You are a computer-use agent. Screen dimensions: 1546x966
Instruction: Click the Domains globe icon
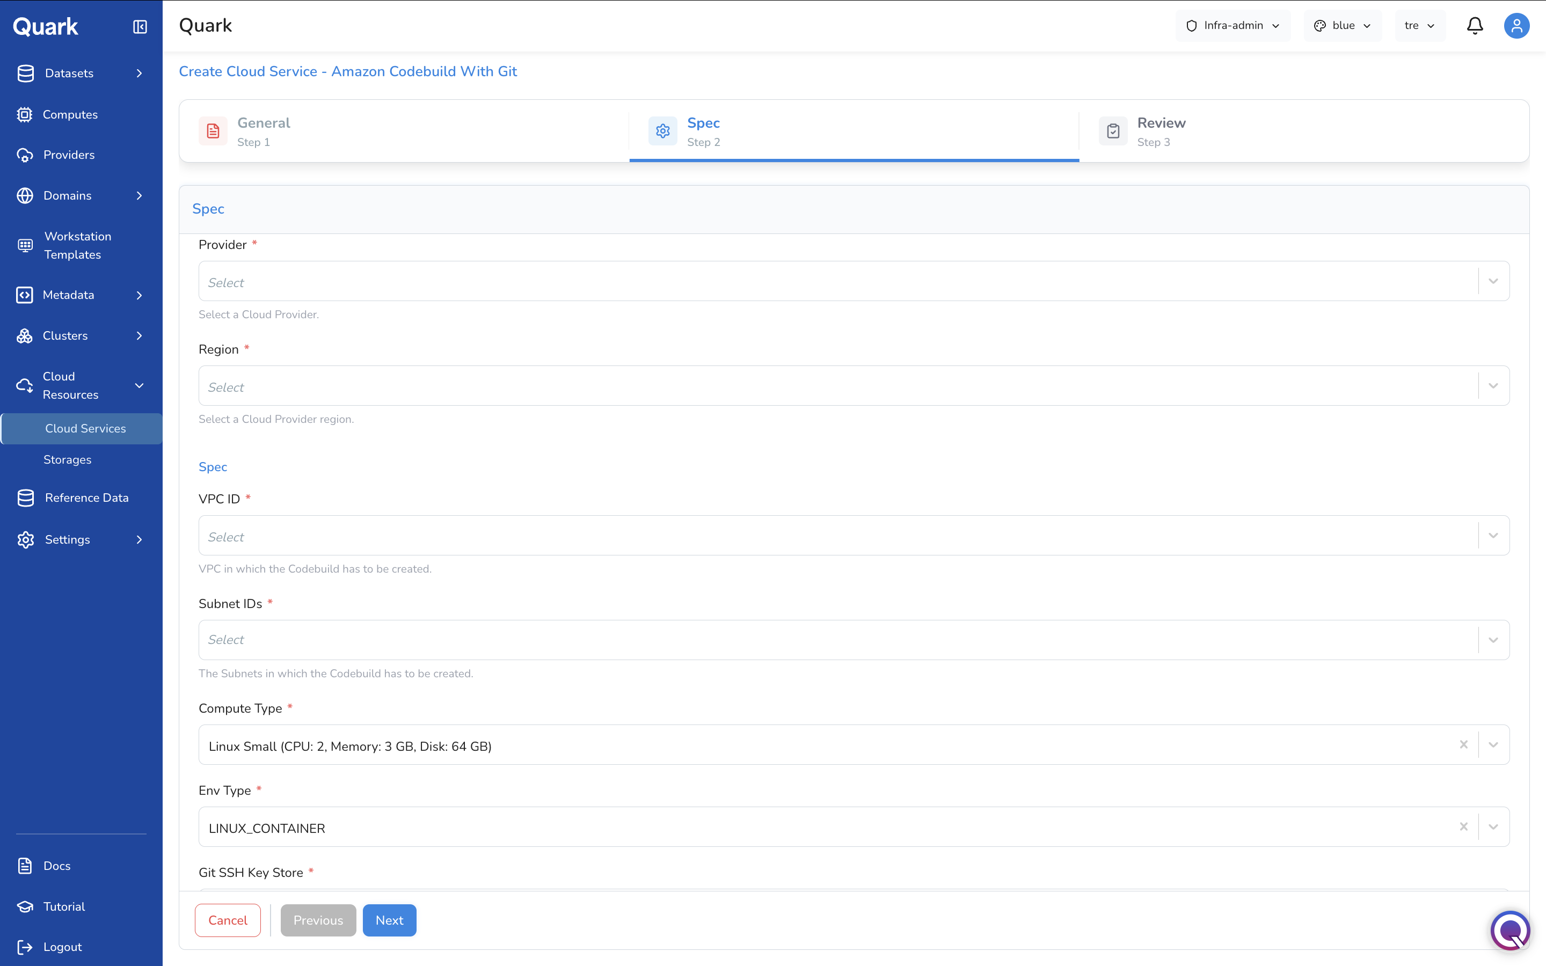pyautogui.click(x=25, y=195)
